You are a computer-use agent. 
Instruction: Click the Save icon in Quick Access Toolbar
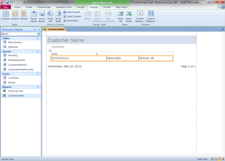pyautogui.click(x=7, y=2)
